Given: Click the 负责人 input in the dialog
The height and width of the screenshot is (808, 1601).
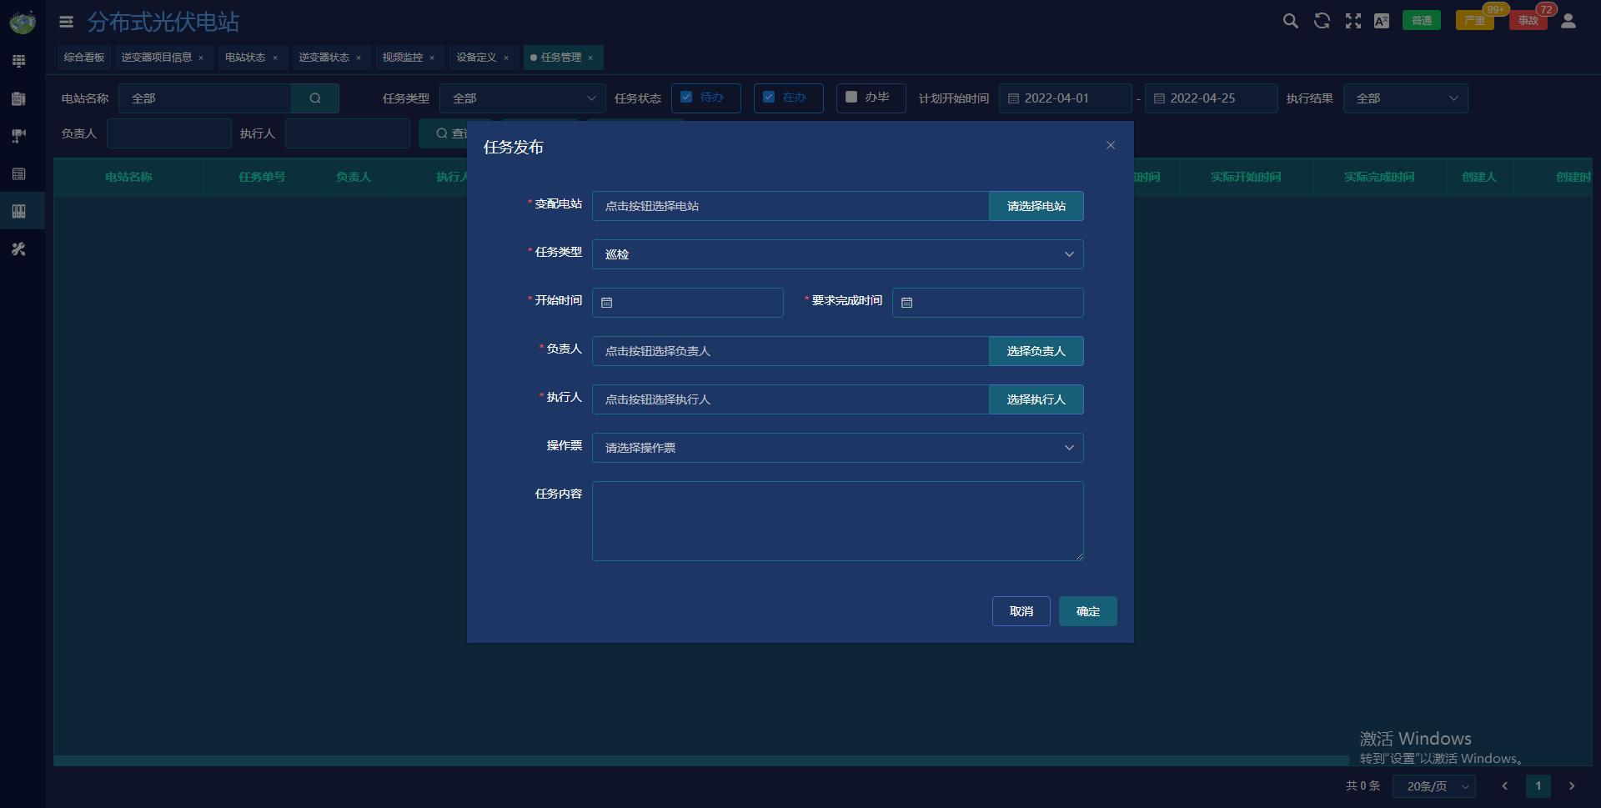Looking at the screenshot, I should pyautogui.click(x=790, y=351).
